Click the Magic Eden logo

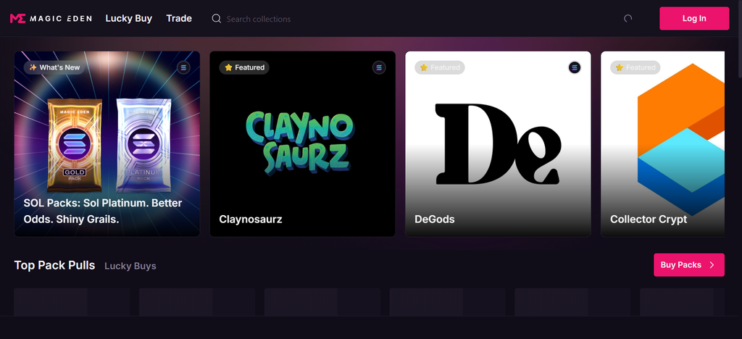tap(51, 18)
